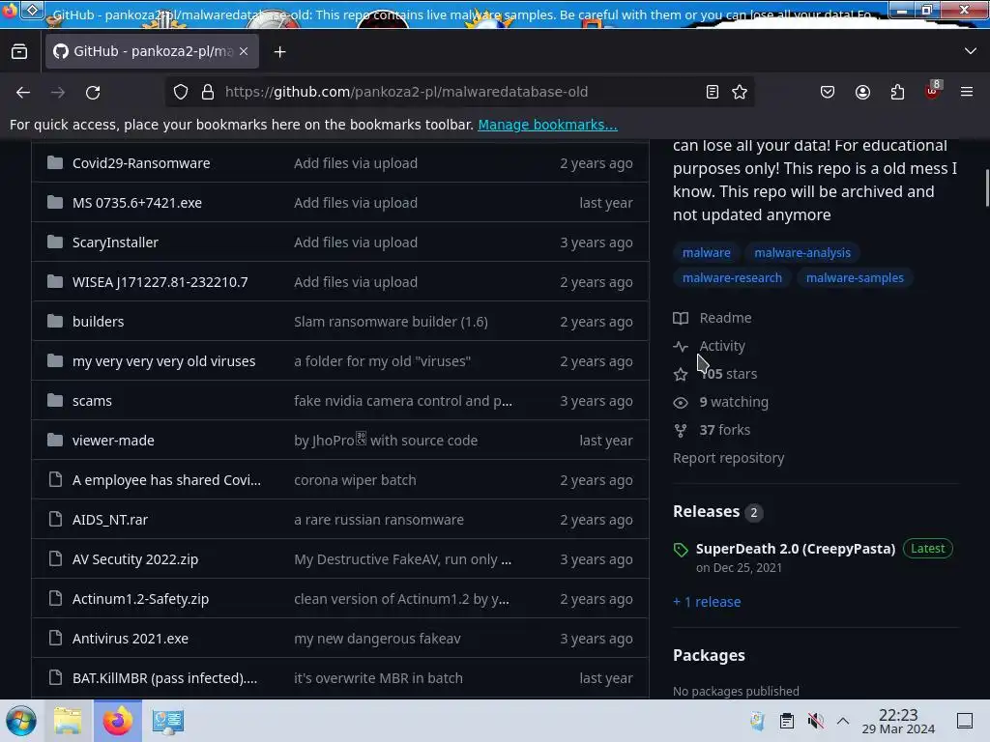The height and width of the screenshot is (742, 990).
Task: Open scams folder
Action: point(92,401)
